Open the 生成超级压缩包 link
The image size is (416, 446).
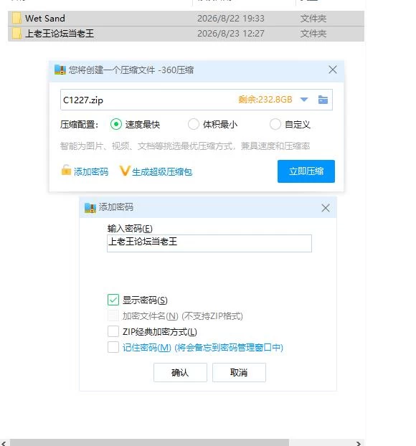(162, 171)
